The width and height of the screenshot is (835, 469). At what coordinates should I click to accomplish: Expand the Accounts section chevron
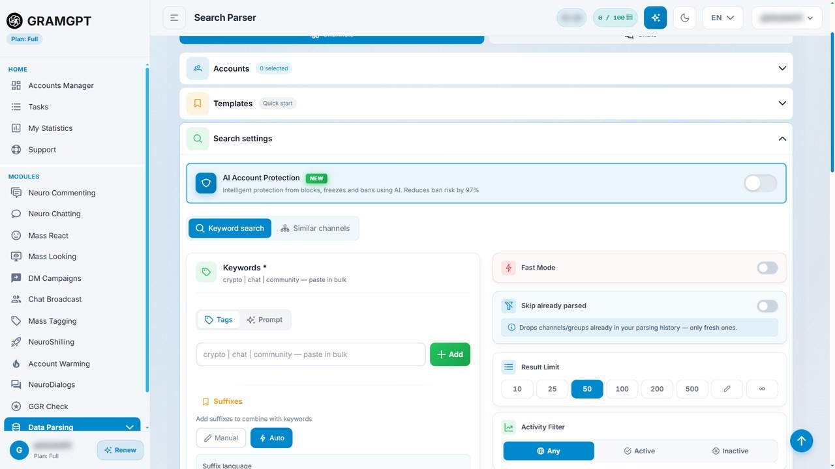click(782, 68)
